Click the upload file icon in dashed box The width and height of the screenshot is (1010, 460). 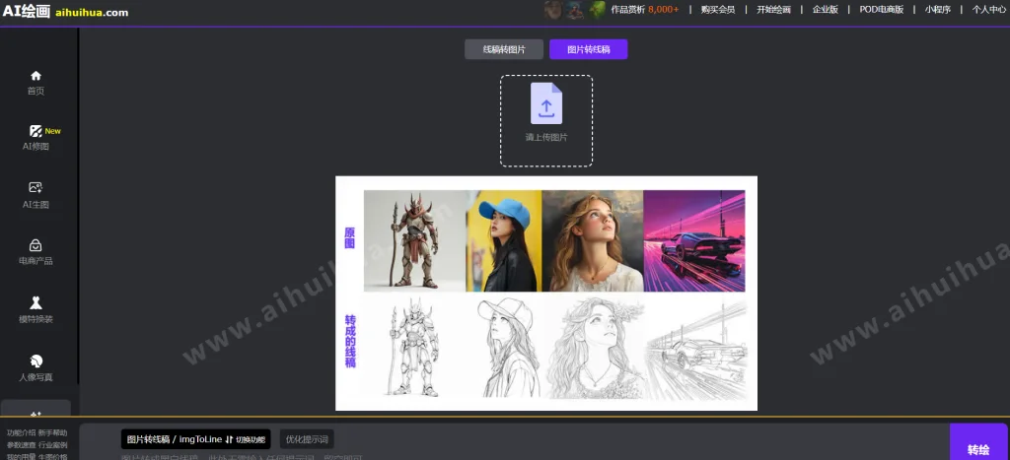546,103
